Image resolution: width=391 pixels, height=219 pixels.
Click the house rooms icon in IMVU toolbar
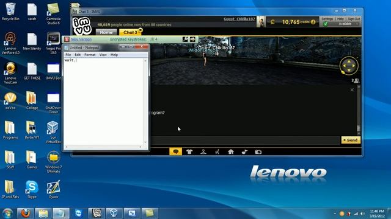click(x=231, y=151)
